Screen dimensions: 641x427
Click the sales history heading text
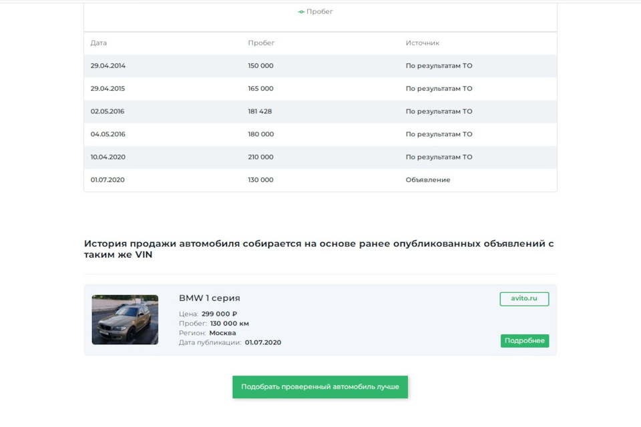319,249
